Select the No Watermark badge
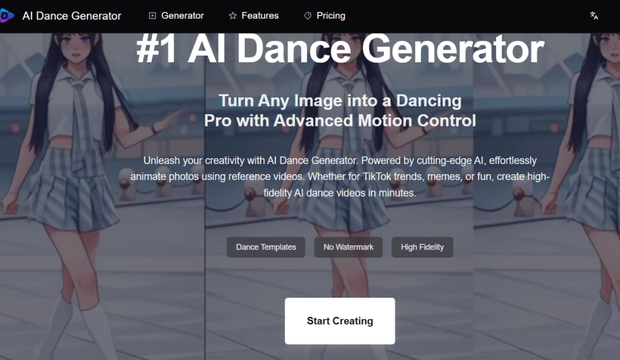The width and height of the screenshot is (620, 360). point(348,247)
